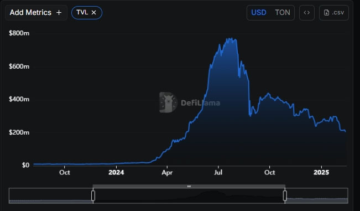Click the left range slider handle

click(x=93, y=195)
